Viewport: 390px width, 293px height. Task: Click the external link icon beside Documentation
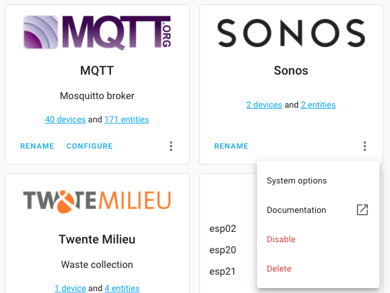coord(362,210)
